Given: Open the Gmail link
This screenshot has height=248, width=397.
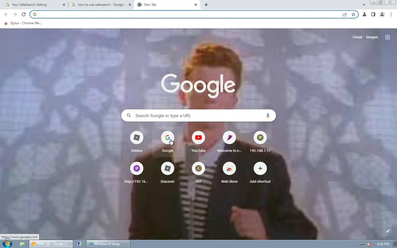Looking at the screenshot, I should click(357, 37).
